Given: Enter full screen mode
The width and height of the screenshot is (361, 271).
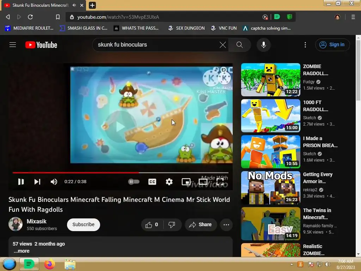Looking at the screenshot, I should pyautogui.click(x=220, y=182).
